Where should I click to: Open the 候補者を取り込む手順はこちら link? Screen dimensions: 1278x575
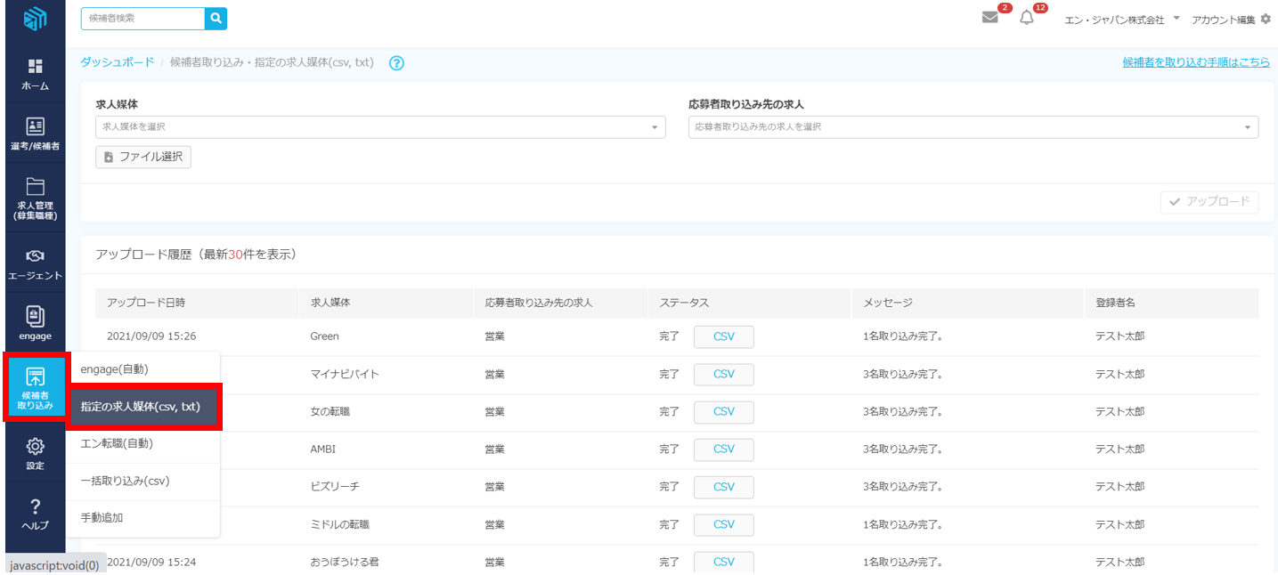point(1195,62)
